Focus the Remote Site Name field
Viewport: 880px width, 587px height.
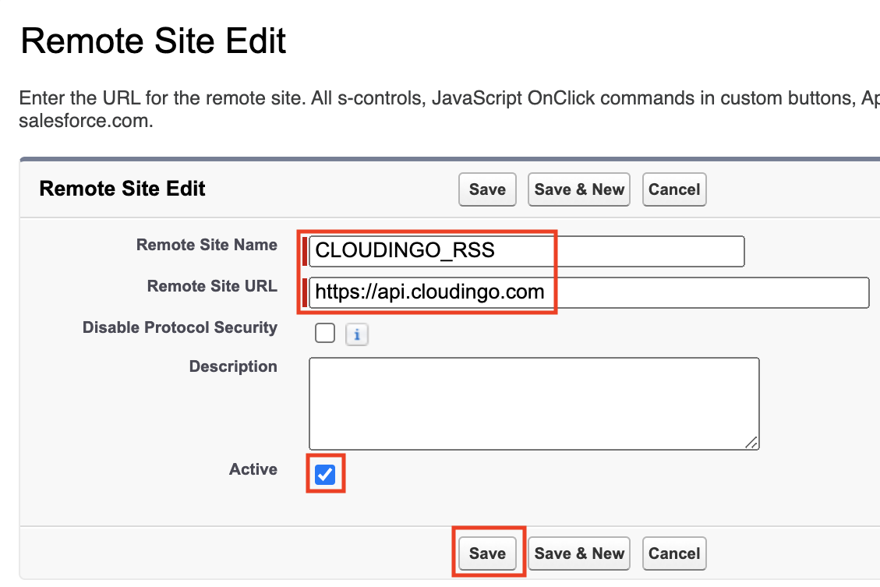(x=526, y=251)
